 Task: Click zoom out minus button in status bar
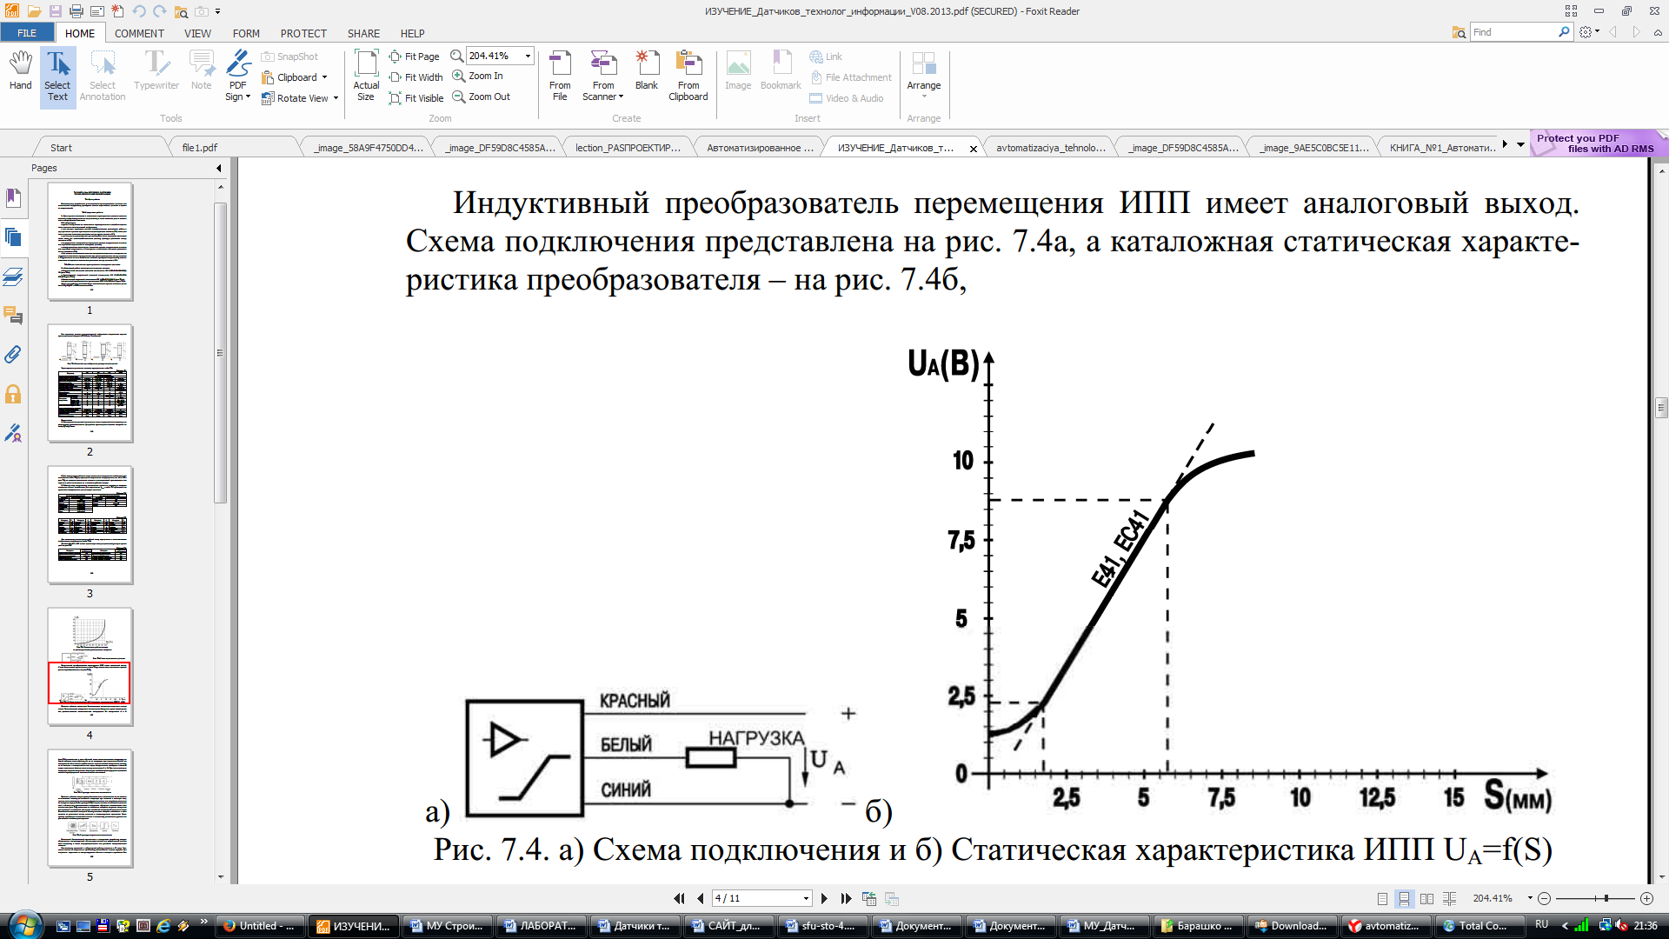click(x=1545, y=898)
